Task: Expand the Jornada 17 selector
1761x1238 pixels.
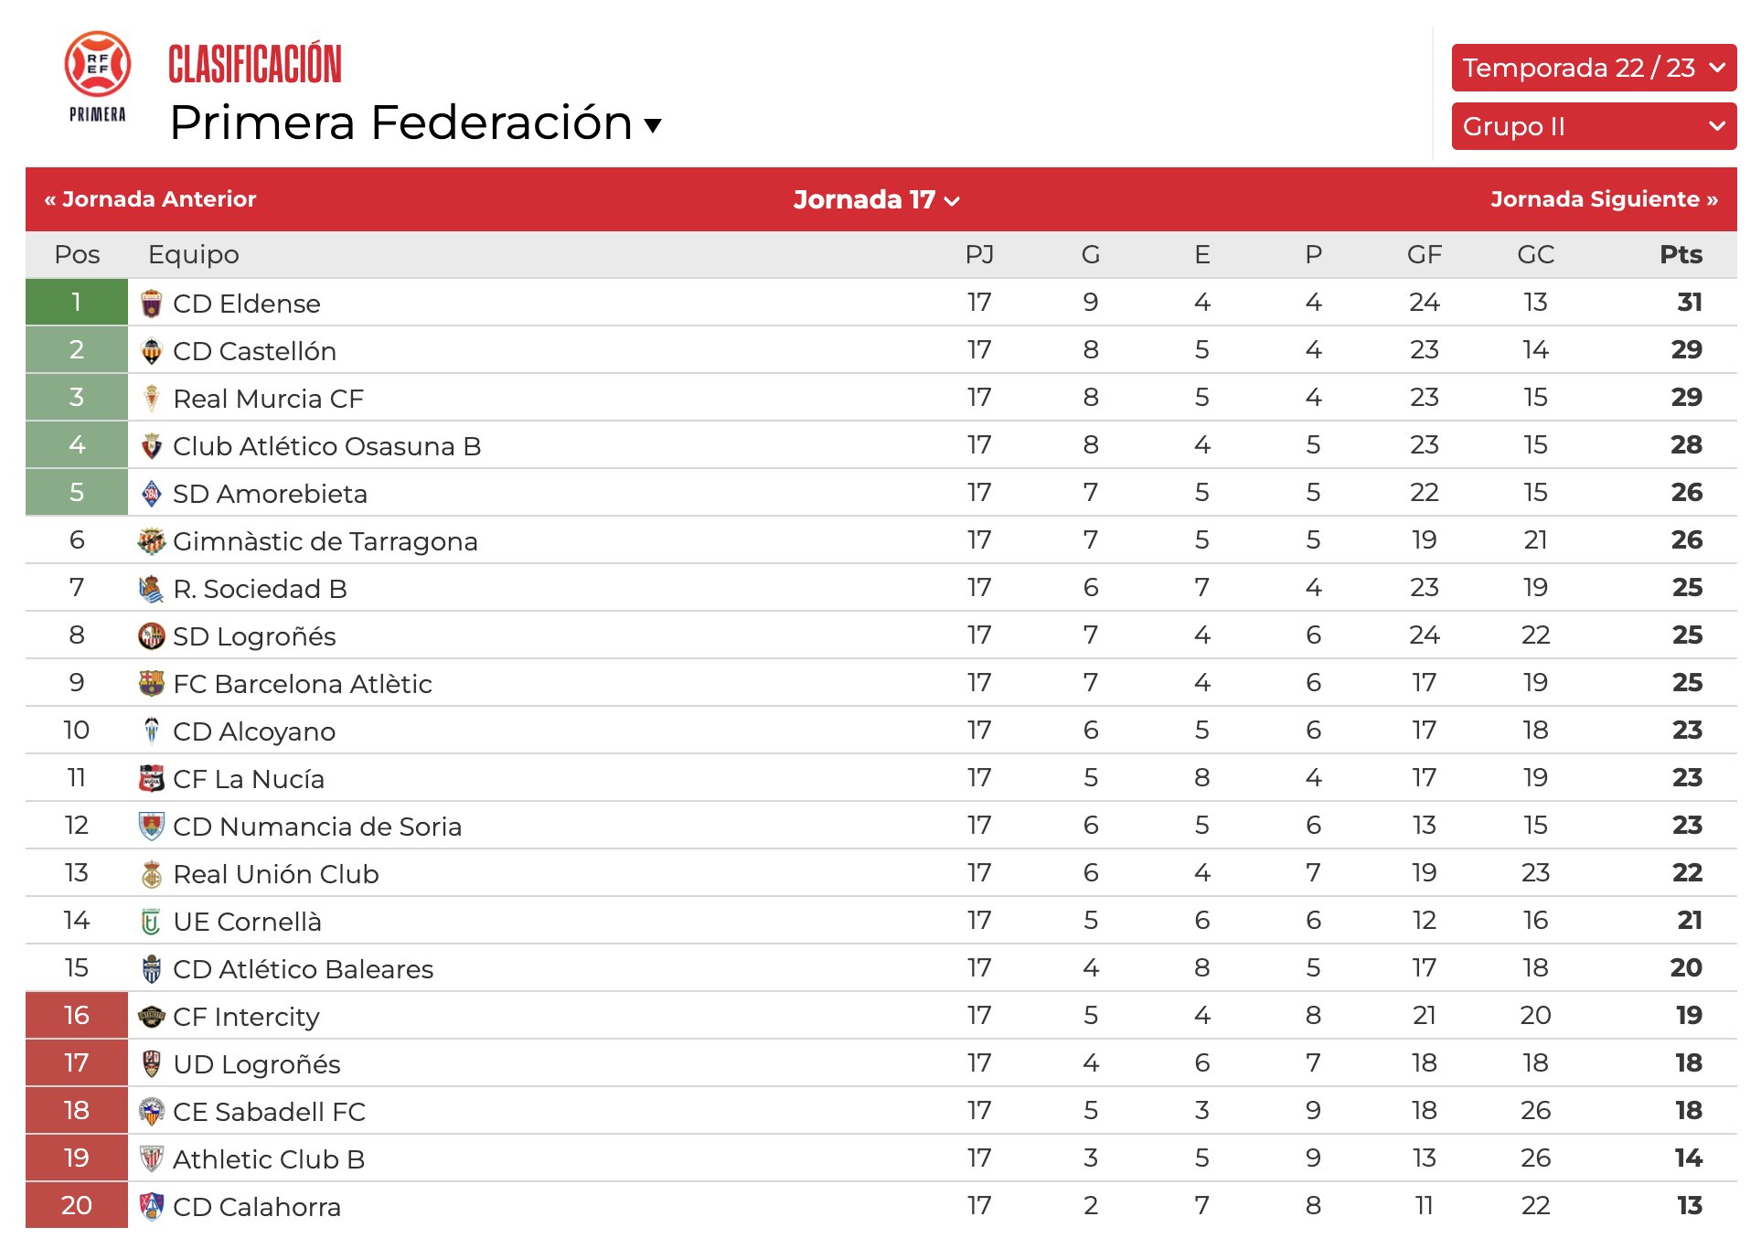Action: click(x=876, y=199)
